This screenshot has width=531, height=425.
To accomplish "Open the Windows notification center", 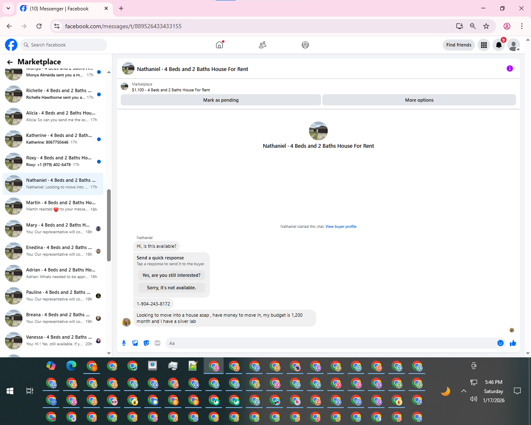I will pos(517,391).
